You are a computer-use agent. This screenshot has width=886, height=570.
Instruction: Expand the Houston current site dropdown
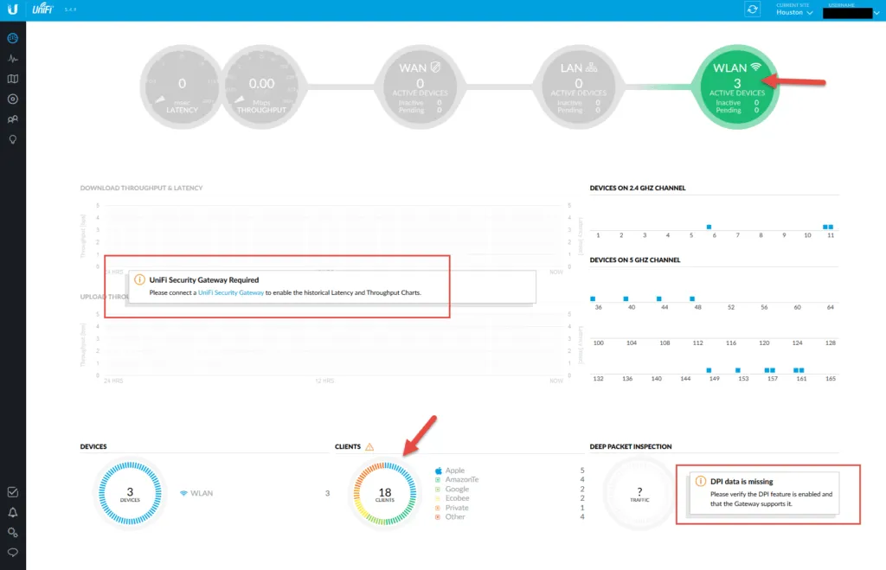click(x=794, y=12)
